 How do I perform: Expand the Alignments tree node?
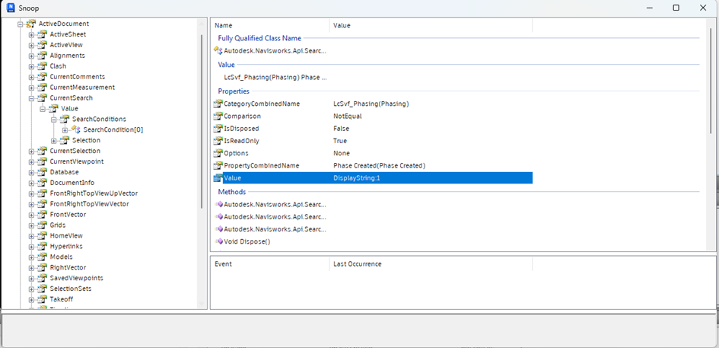(x=31, y=56)
